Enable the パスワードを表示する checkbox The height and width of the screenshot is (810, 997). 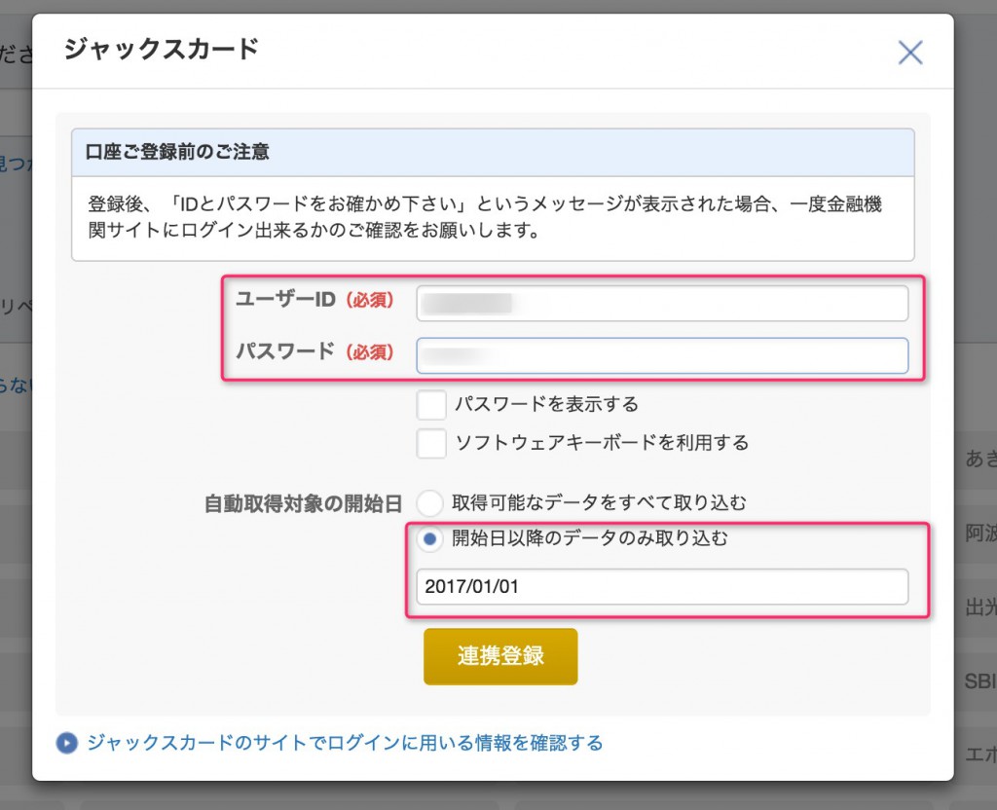click(431, 404)
